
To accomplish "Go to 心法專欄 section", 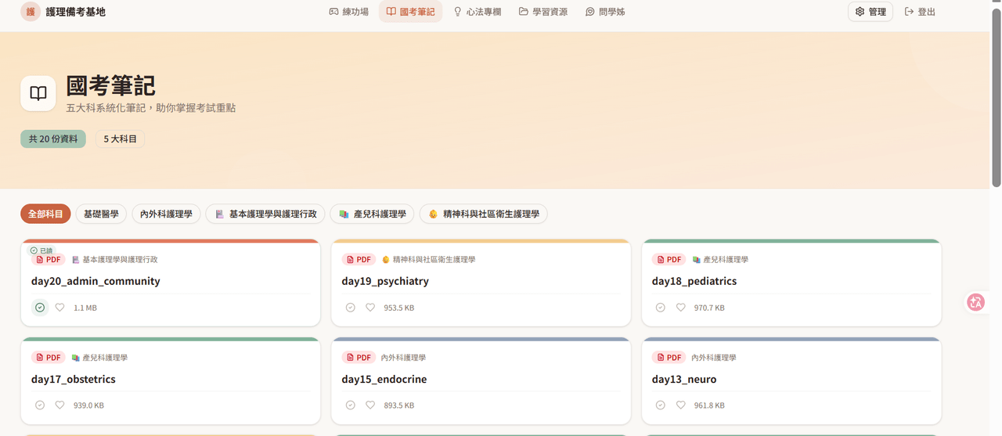I will click(478, 12).
